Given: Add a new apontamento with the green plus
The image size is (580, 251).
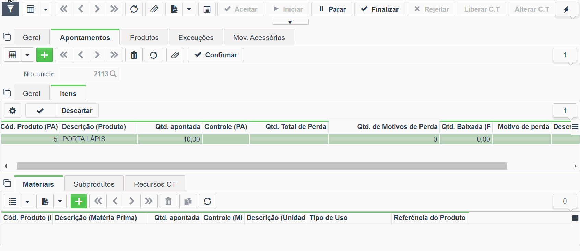Looking at the screenshot, I should pos(45,55).
